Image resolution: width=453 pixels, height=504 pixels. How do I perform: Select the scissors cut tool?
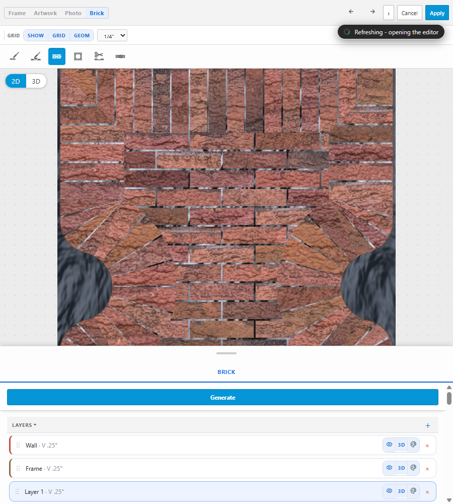pyautogui.click(x=99, y=56)
